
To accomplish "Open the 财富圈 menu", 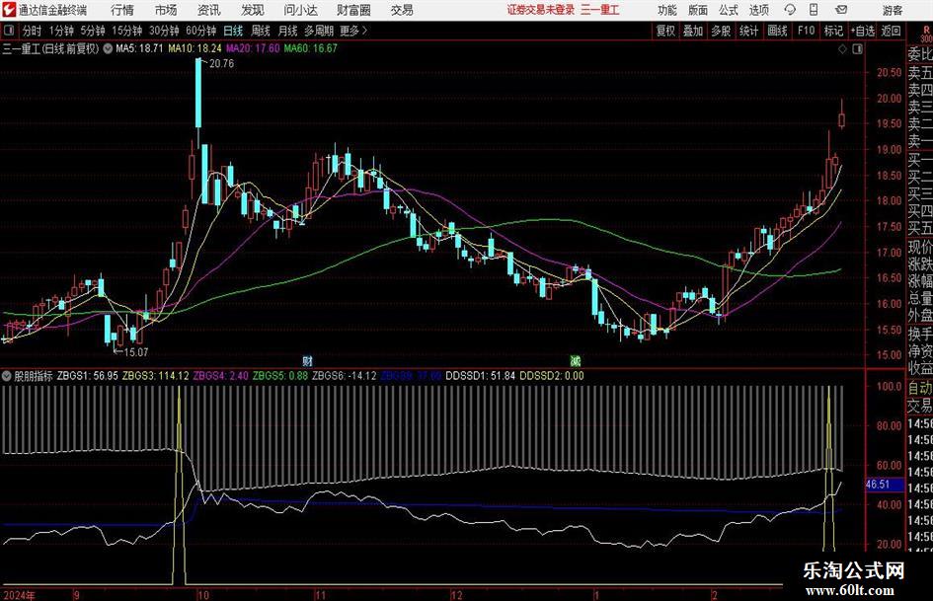I will pos(353,10).
